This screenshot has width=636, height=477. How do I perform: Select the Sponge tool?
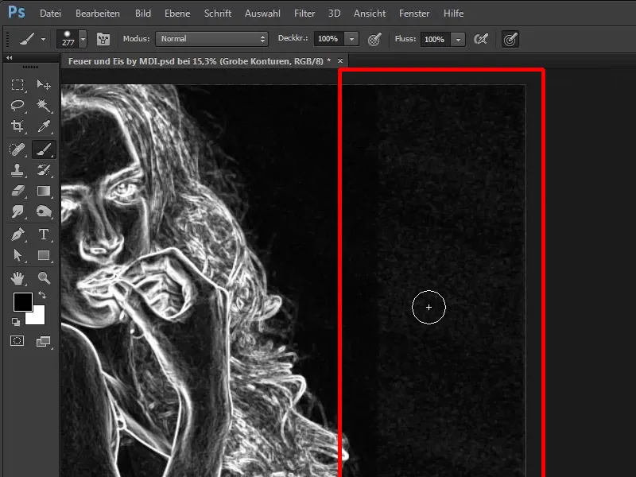tap(44, 211)
